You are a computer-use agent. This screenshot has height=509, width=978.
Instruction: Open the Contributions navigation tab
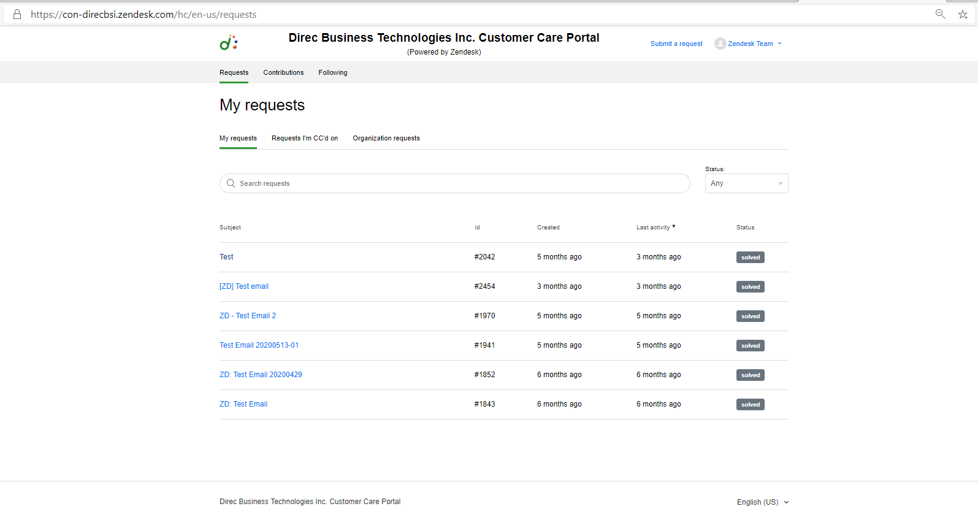pos(283,72)
